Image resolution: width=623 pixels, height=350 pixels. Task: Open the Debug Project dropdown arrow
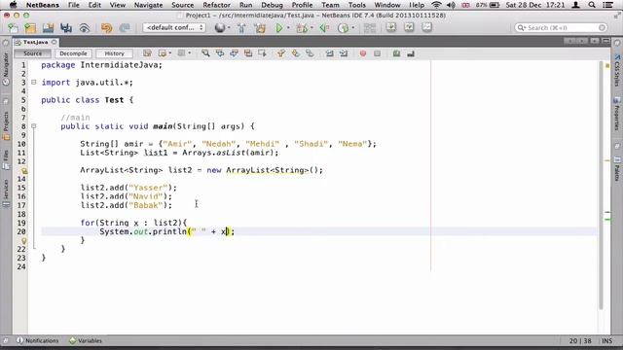(311, 28)
